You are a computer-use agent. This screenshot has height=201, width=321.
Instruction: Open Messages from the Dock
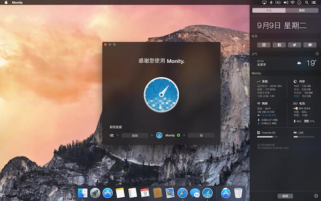pyautogui.click(x=195, y=193)
